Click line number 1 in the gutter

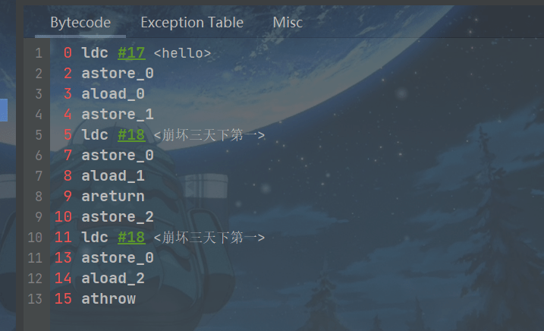pos(37,53)
